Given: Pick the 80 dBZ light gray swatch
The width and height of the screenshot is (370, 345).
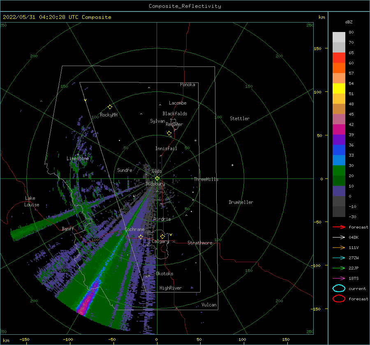Looking at the screenshot, I should [339, 37].
